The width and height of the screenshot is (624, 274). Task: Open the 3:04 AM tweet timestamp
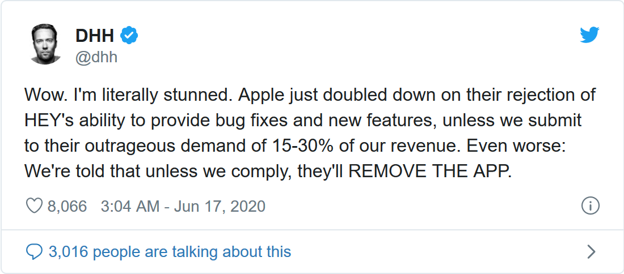pos(130,206)
